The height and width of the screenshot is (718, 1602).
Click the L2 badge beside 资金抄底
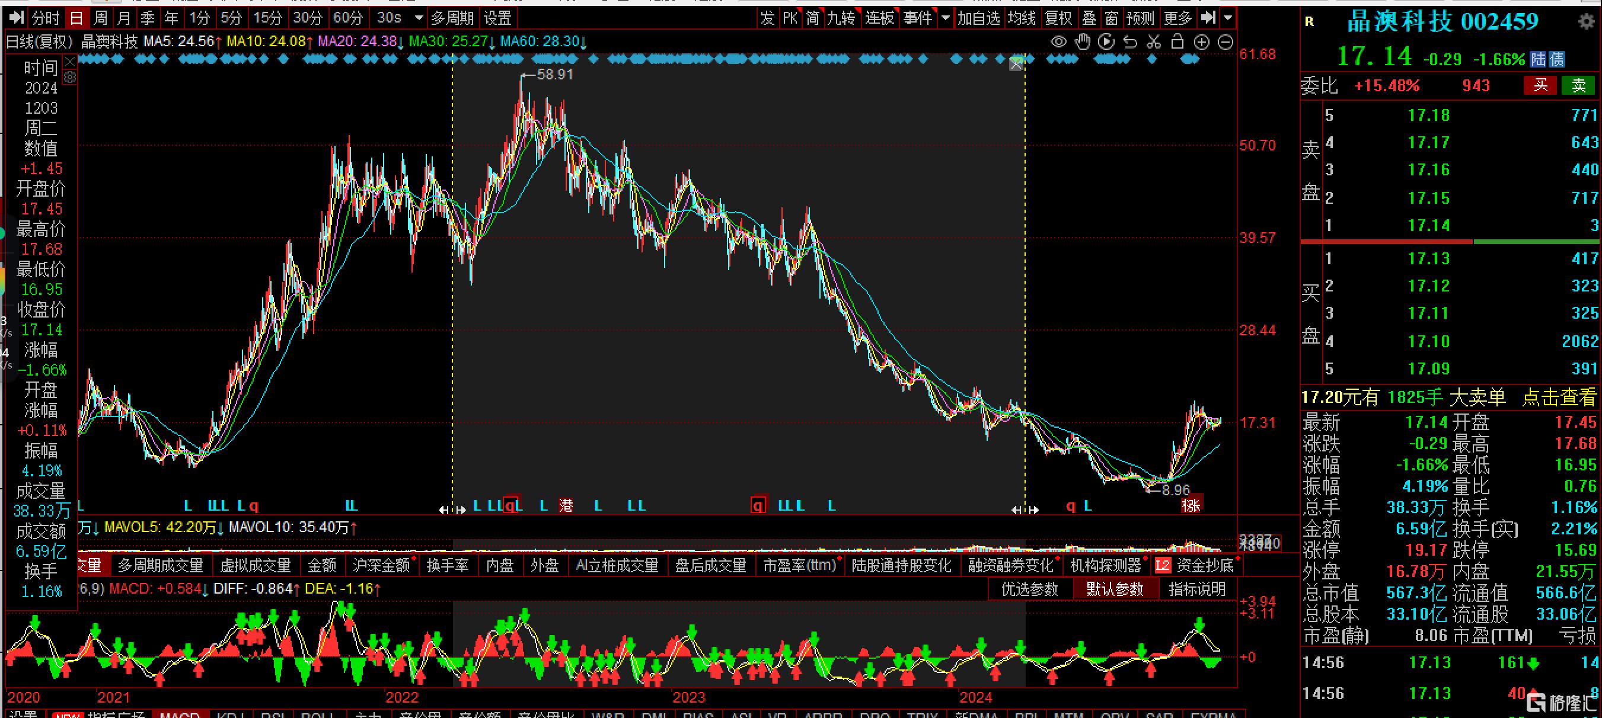pyautogui.click(x=1162, y=566)
